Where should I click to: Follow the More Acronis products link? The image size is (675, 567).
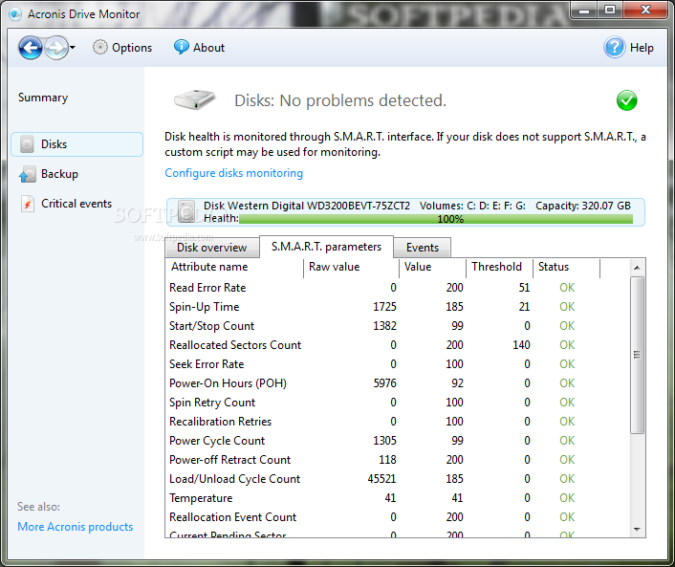click(76, 527)
